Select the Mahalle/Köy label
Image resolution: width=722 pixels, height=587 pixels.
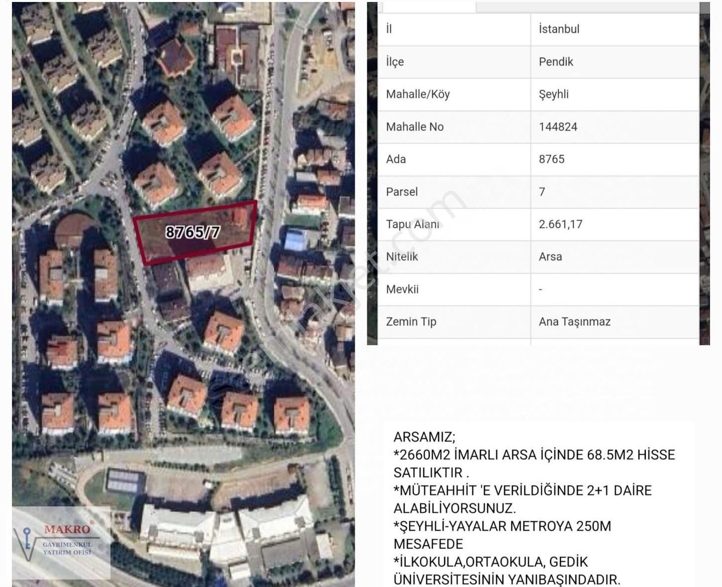417,94
